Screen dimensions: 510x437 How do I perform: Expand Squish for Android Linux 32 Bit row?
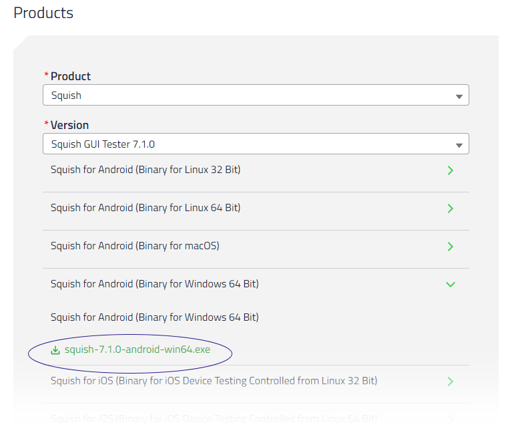[x=146, y=170]
